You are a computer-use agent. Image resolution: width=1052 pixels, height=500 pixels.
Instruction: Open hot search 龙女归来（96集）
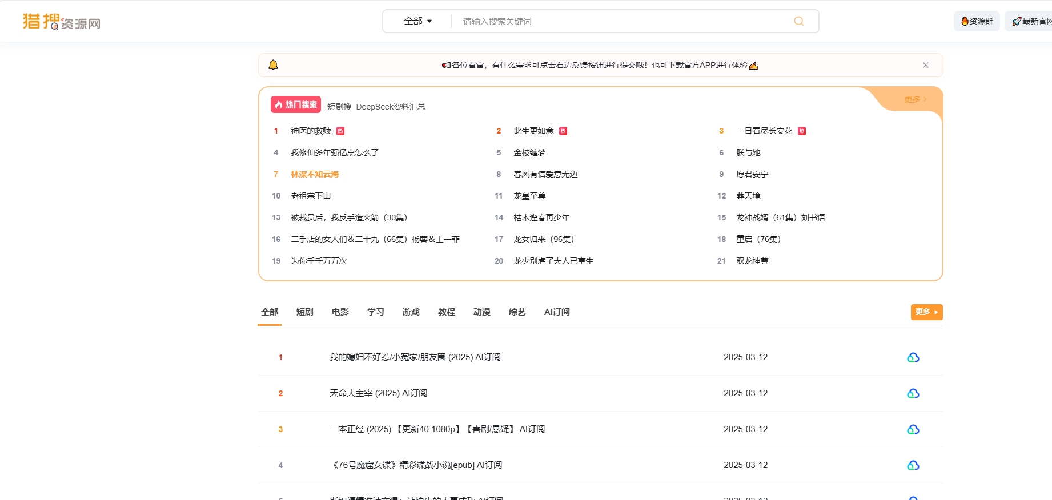point(544,239)
